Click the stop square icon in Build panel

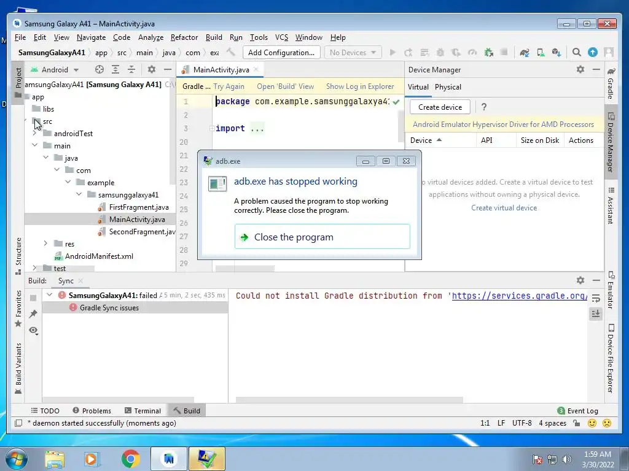[33, 297]
